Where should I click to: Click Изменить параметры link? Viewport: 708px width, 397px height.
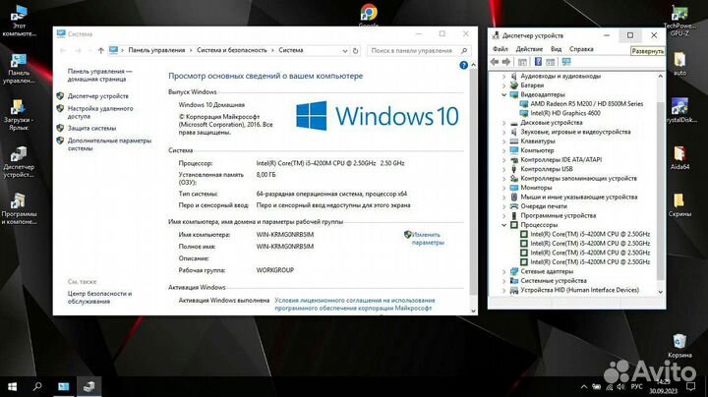pyautogui.click(x=427, y=239)
